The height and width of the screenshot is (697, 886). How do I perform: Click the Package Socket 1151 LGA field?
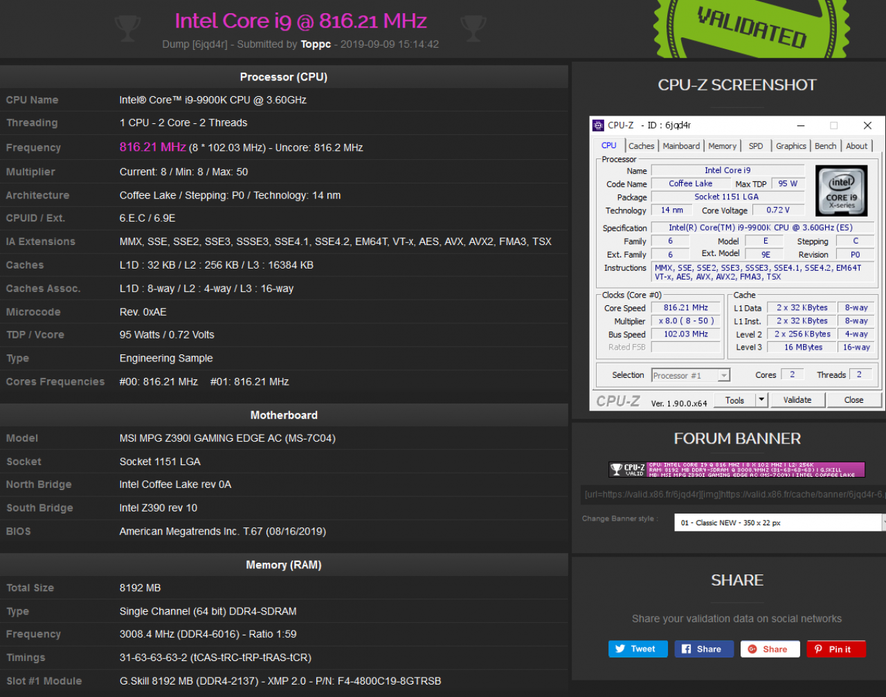(x=727, y=197)
